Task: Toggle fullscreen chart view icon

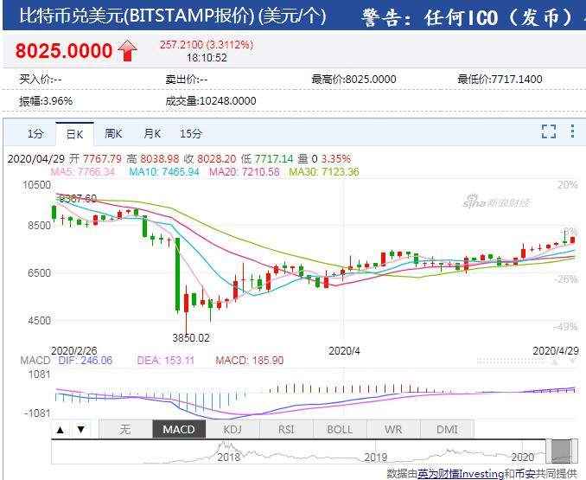Action: [549, 131]
